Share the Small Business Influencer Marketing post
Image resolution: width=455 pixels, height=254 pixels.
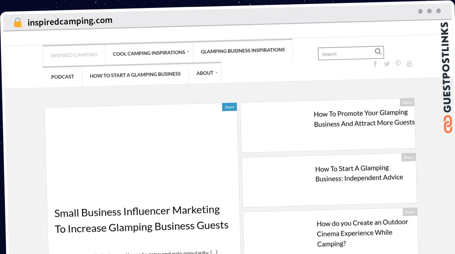(x=229, y=107)
